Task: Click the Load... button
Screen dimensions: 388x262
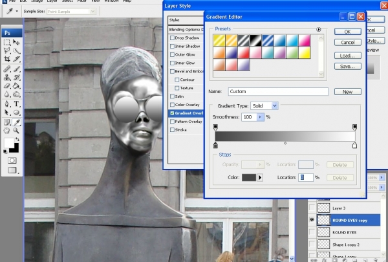Action: [348, 56]
